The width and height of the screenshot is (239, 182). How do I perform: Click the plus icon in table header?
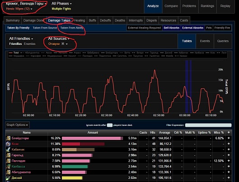[229, 132]
